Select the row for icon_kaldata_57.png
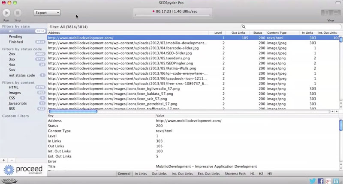The image size is (343, 184). pos(193,93)
